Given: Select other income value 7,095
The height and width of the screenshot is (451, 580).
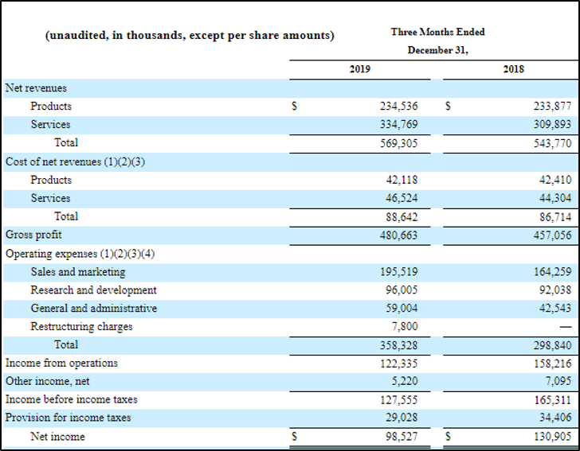Looking at the screenshot, I should click(x=558, y=381).
